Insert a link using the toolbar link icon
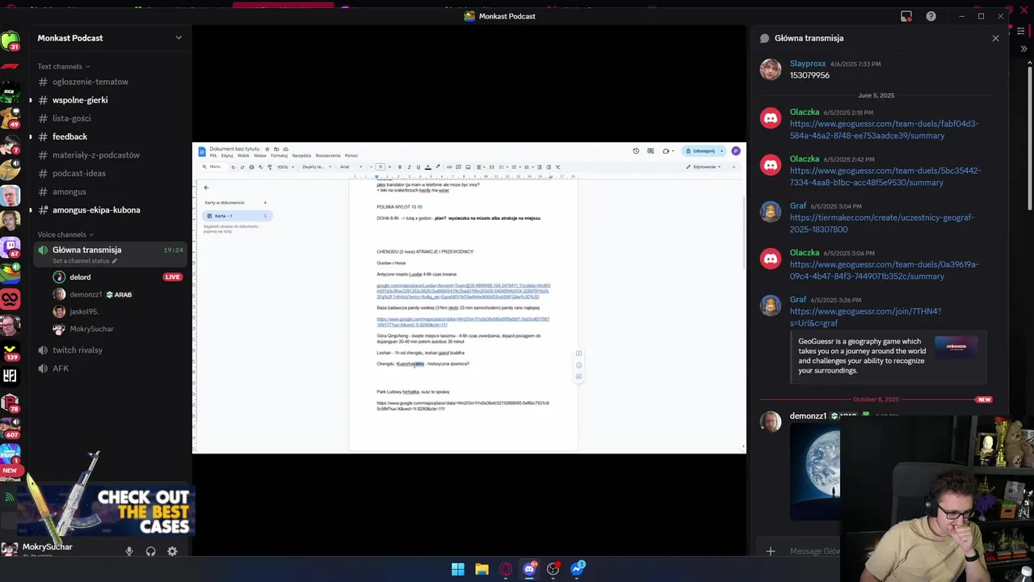This screenshot has height=582, width=1034. click(449, 167)
